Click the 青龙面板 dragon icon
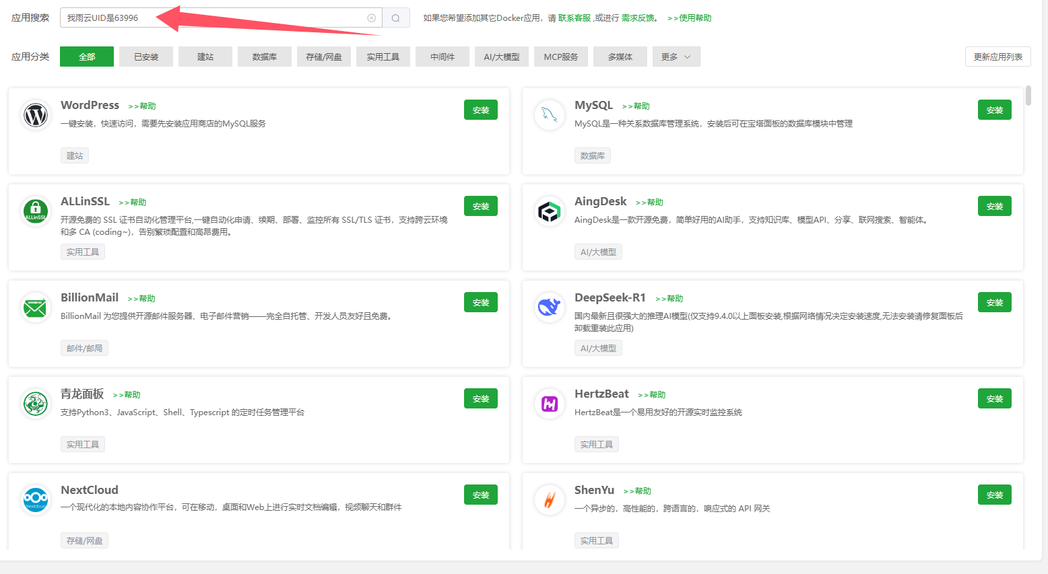 (x=36, y=404)
